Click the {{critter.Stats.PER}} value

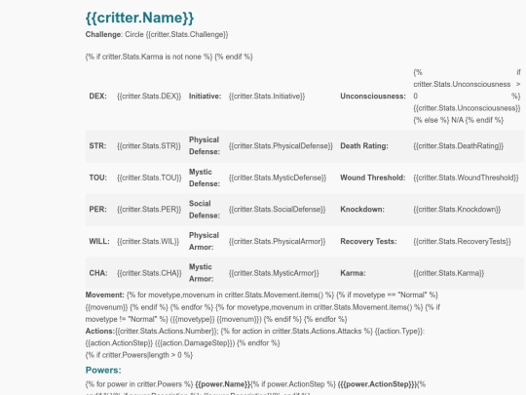[x=149, y=210]
